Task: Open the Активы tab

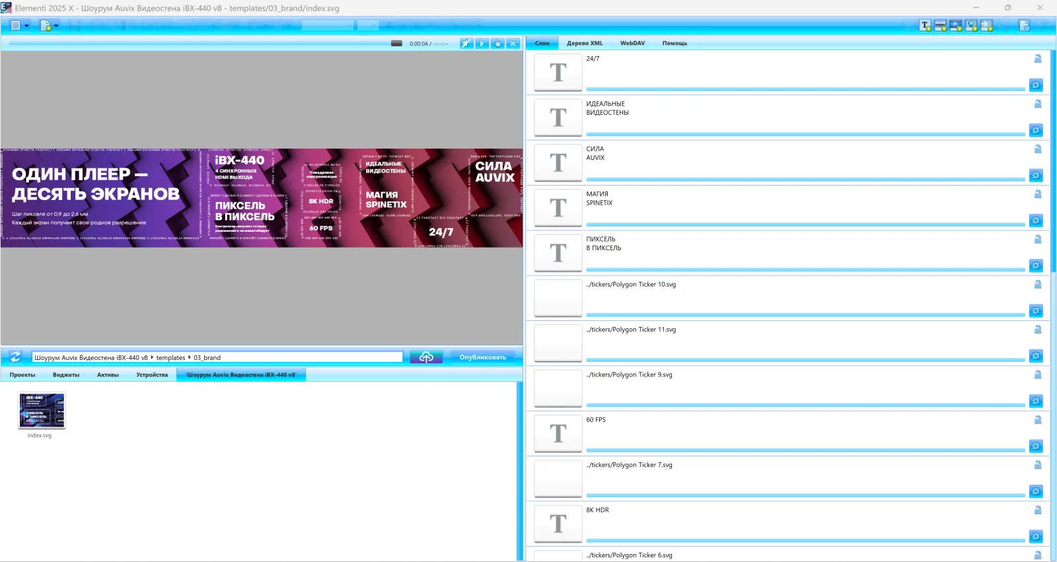Action: [x=108, y=374]
